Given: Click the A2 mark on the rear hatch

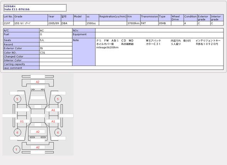Looking at the screenshot, I should [x=38, y=132].
